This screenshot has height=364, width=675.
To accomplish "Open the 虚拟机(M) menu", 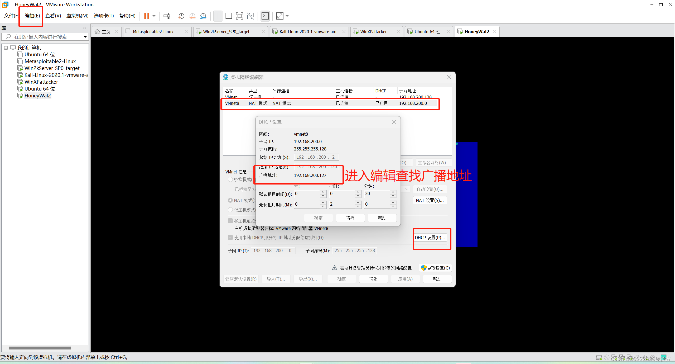I will tap(77, 16).
